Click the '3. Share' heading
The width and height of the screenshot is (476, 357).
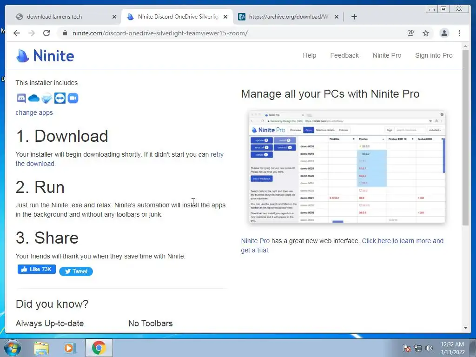coord(47,238)
